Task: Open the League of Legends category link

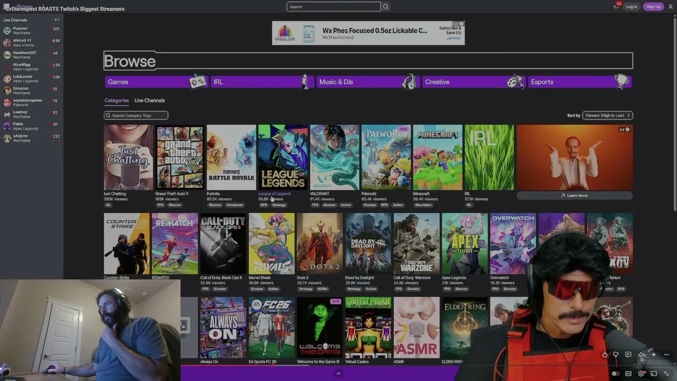Action: pos(275,194)
